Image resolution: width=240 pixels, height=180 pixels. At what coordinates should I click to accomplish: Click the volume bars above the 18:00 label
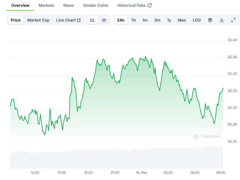coord(88,159)
